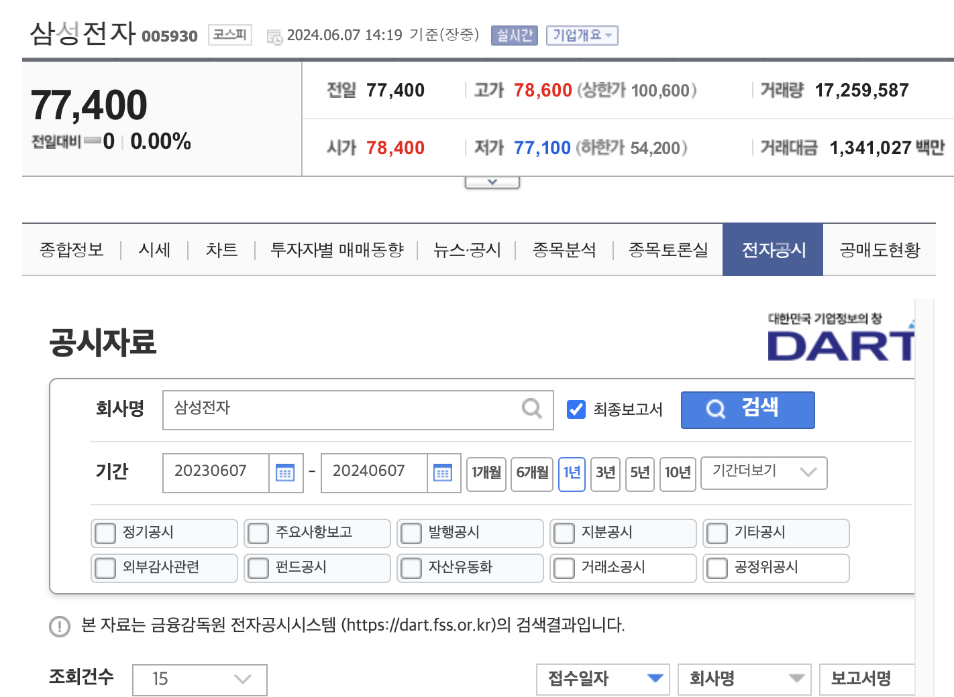This screenshot has width=954, height=697.
Task: Click the 거래량 value 17,259,587
Action: [861, 90]
